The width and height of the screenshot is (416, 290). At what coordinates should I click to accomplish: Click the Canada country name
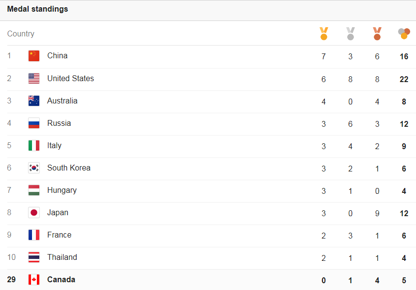61,279
